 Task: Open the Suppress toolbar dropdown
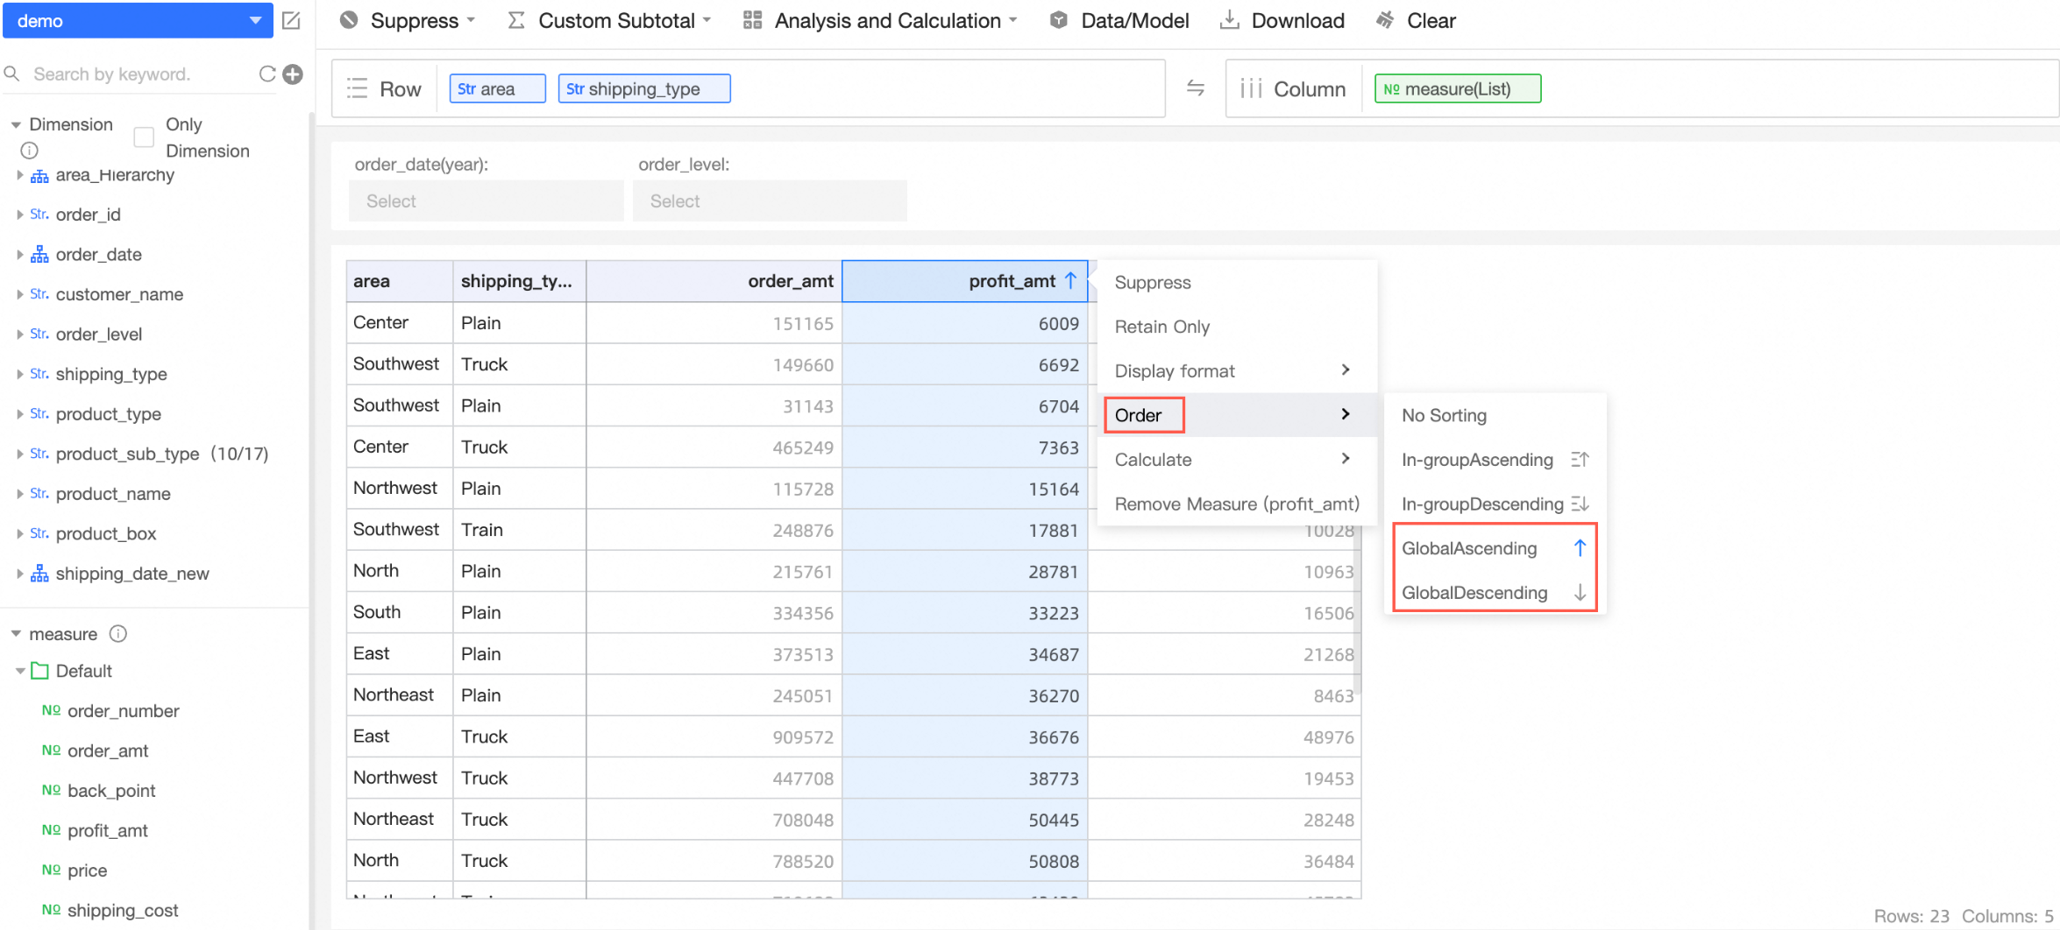tap(408, 20)
